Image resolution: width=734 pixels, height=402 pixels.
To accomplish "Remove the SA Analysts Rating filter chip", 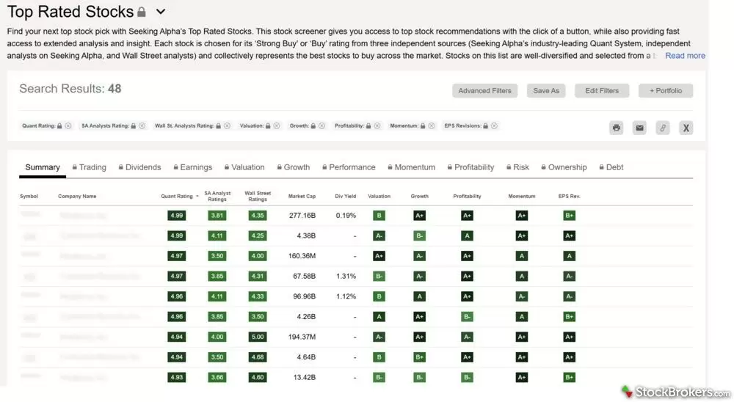I will click(142, 126).
